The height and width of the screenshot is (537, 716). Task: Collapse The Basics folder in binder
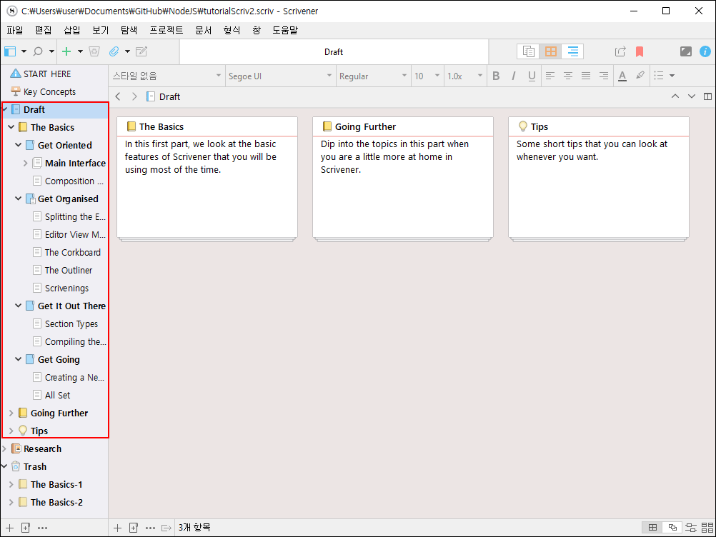[x=11, y=127]
